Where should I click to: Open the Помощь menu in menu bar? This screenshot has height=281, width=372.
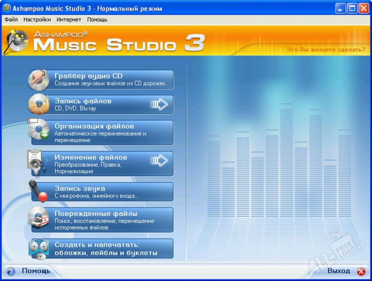(97, 19)
